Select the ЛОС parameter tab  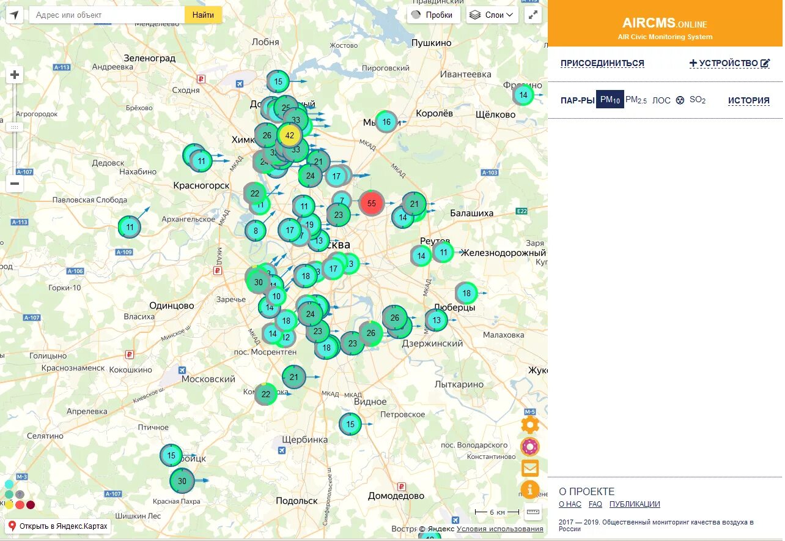(x=662, y=100)
